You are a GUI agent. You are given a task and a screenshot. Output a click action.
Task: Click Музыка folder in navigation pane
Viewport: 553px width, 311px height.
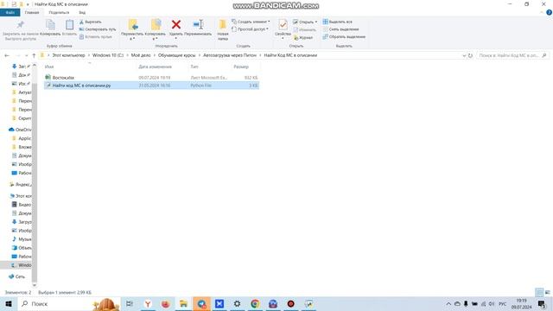22,239
